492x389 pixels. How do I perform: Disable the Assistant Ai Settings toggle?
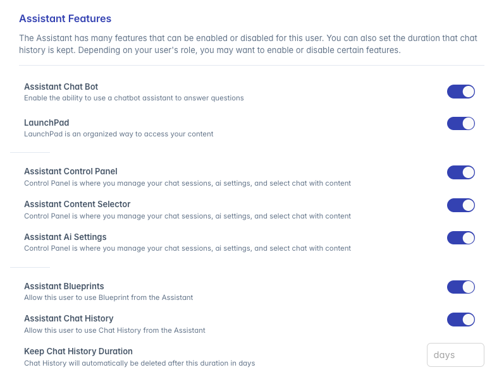coord(460,237)
